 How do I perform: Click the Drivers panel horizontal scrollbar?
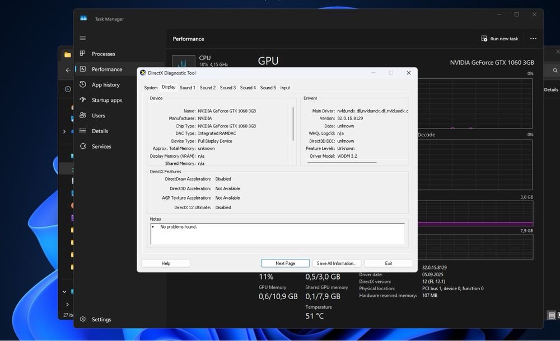tap(342, 163)
